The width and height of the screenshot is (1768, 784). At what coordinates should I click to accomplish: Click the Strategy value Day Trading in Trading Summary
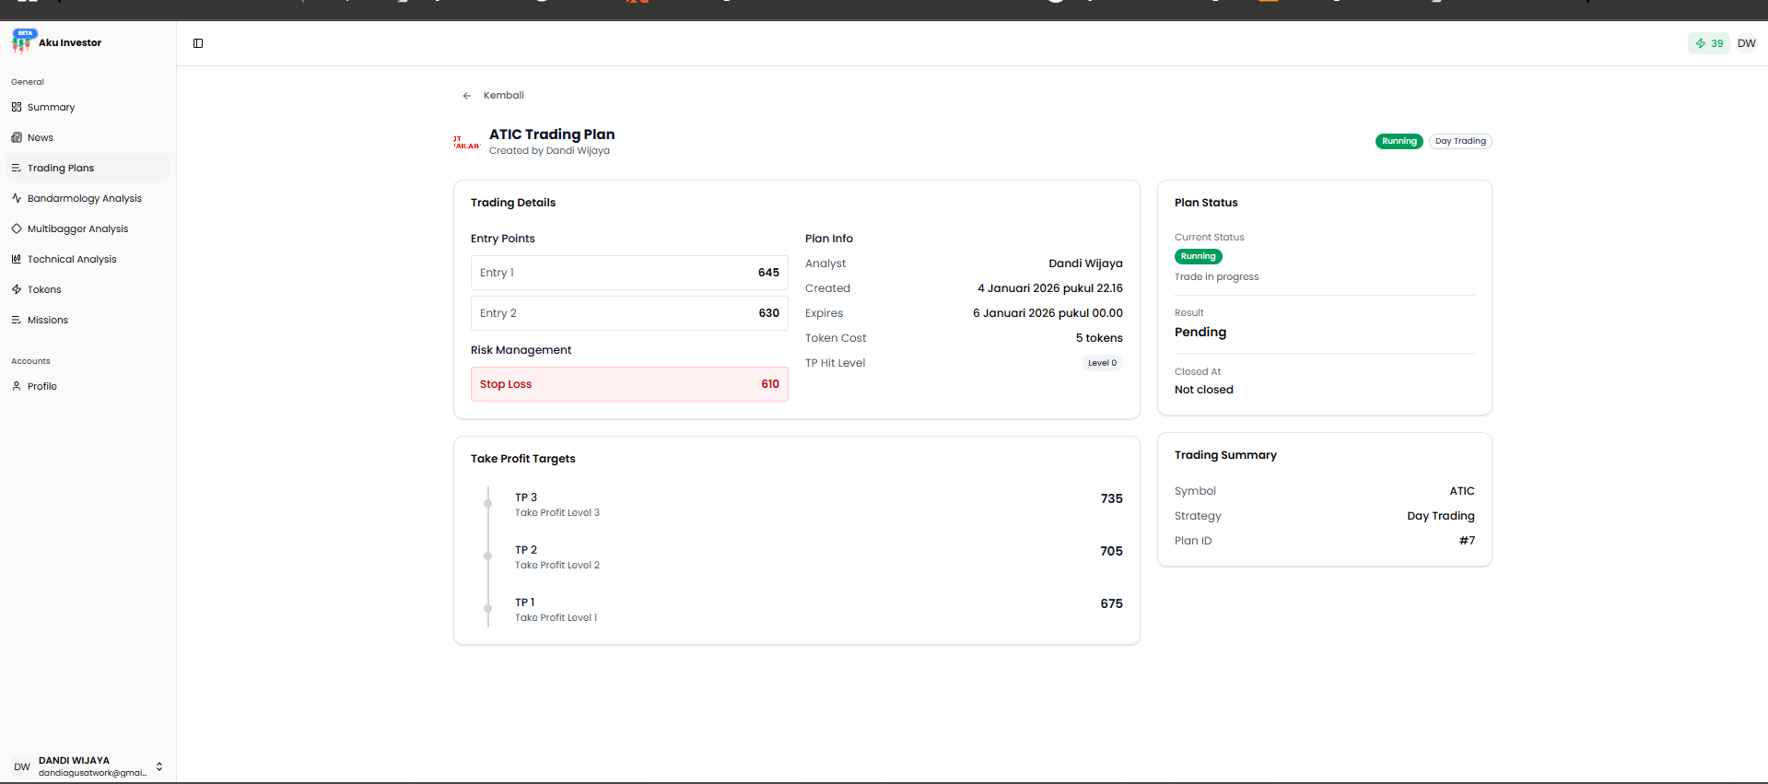click(x=1441, y=516)
